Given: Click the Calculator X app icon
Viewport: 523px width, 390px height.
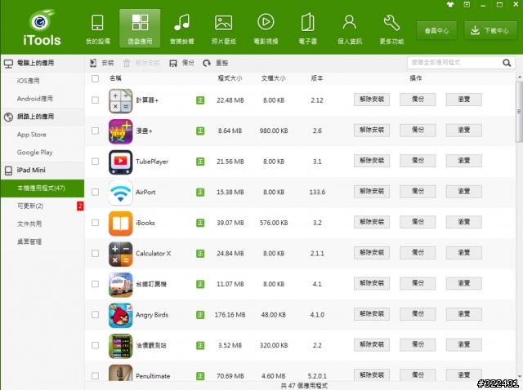Looking at the screenshot, I should (120, 254).
